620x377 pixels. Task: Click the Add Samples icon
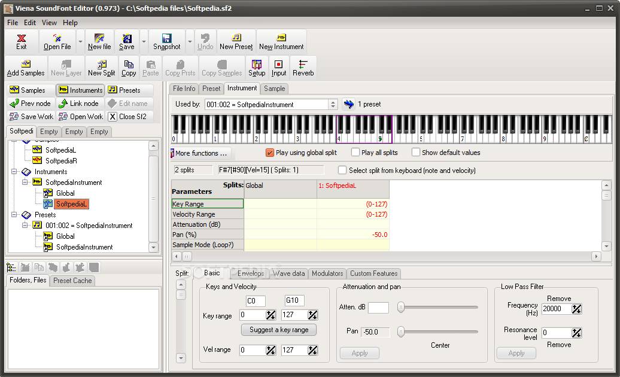(x=26, y=68)
